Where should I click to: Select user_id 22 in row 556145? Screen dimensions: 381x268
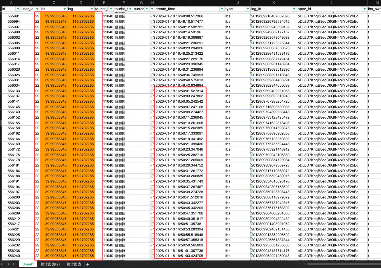coord(31,107)
